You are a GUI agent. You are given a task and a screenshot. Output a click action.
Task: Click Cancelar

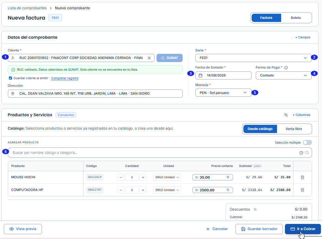(217, 229)
